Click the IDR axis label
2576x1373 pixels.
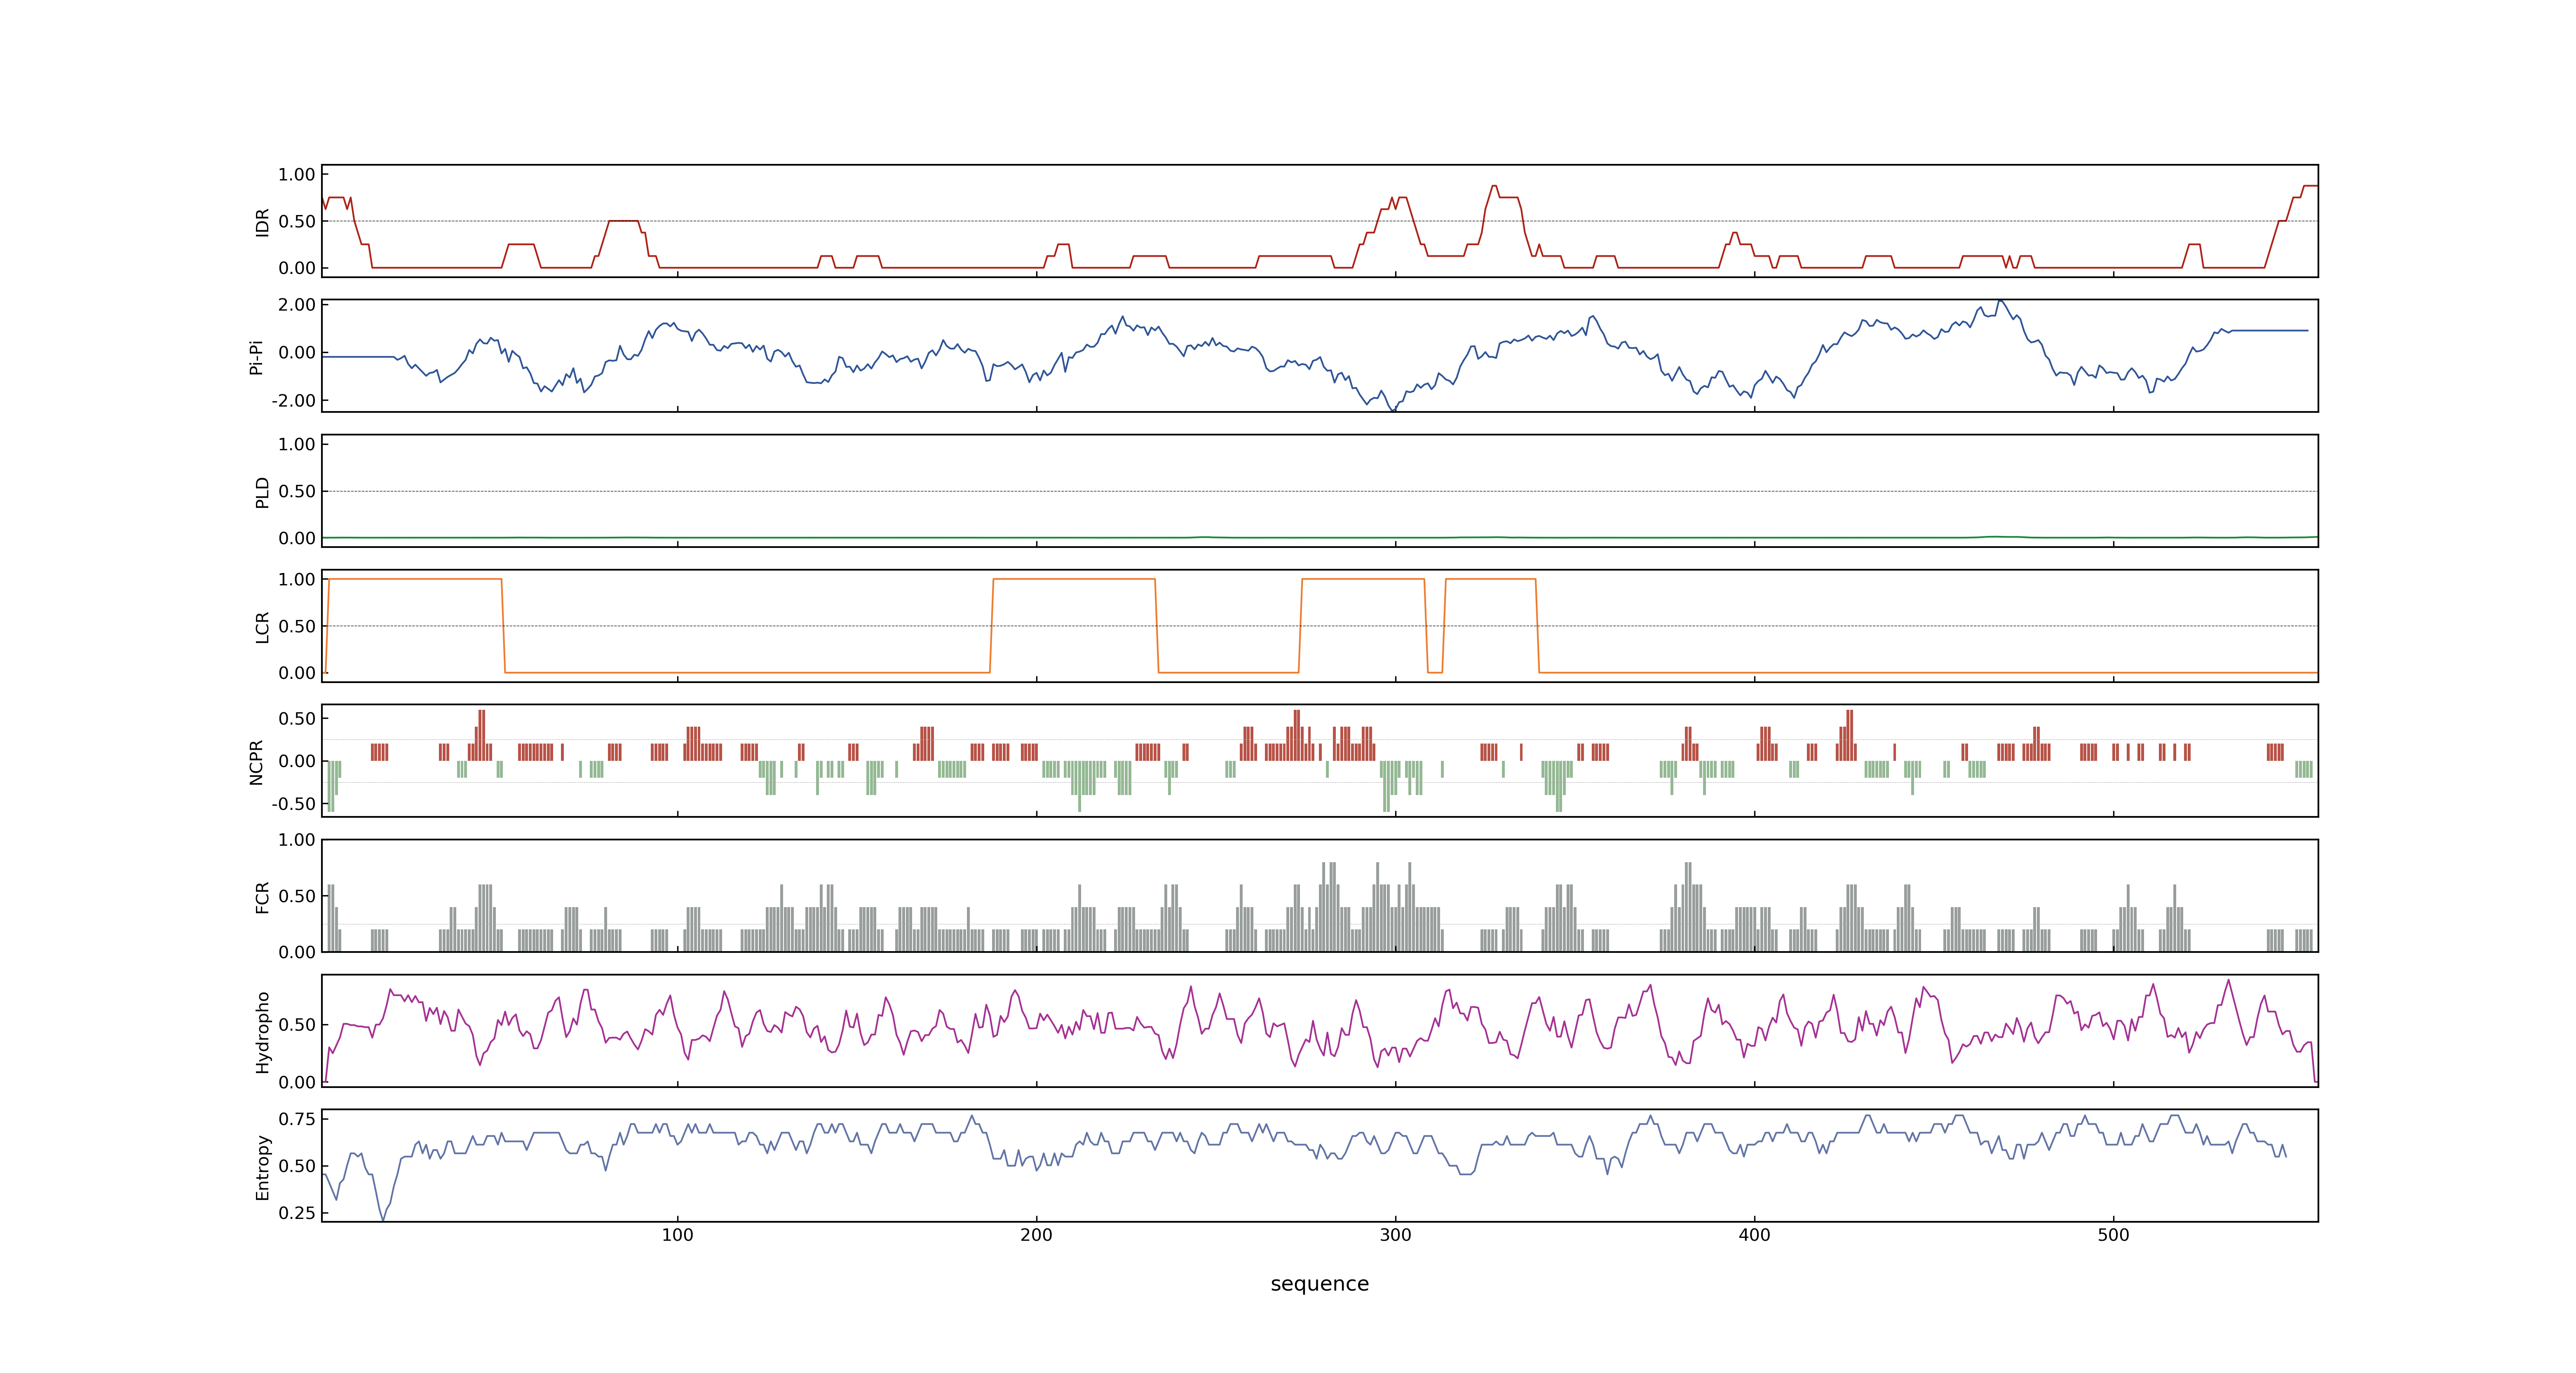(262, 222)
